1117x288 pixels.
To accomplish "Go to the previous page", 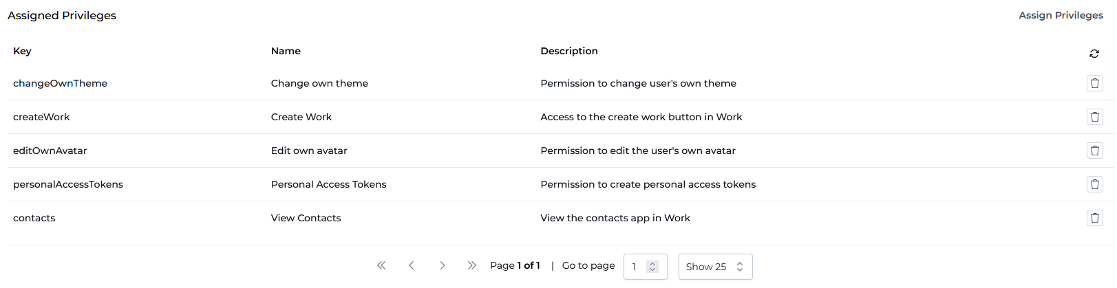I will pos(412,265).
